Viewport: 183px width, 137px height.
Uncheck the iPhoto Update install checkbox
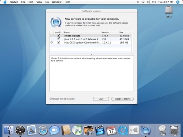coord(59,35)
